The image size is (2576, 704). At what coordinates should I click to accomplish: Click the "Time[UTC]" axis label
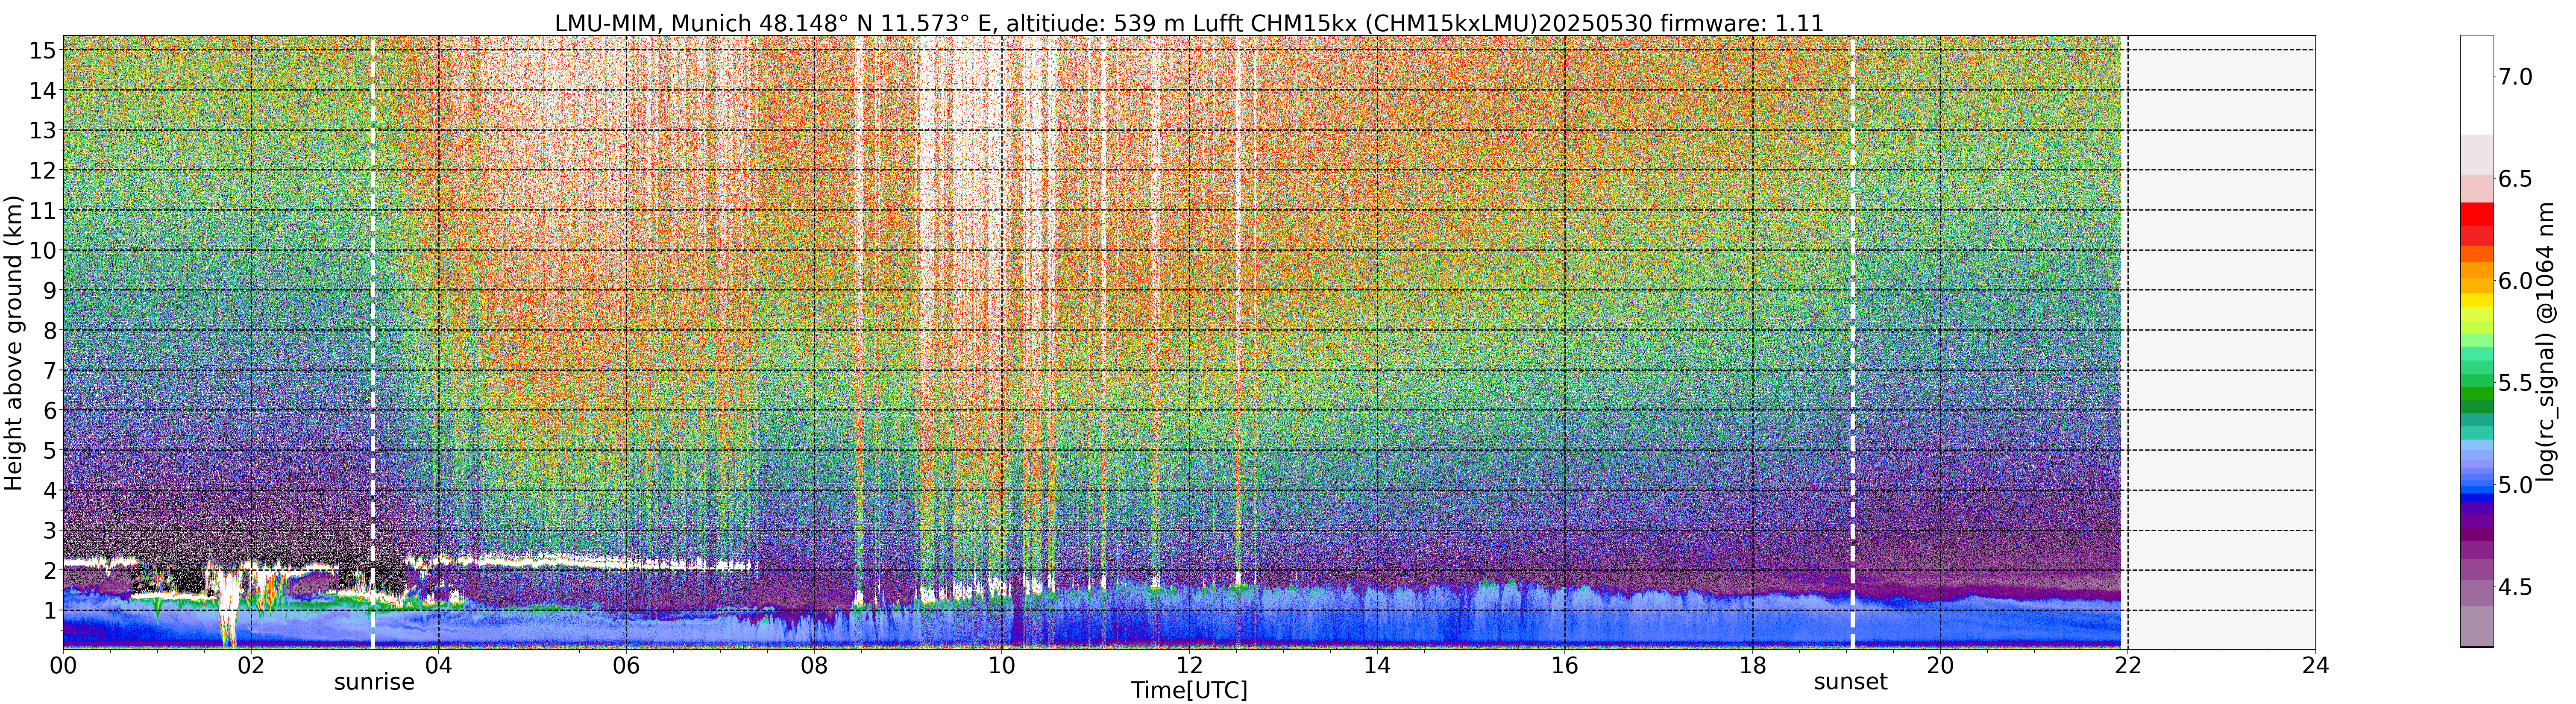1189,690
